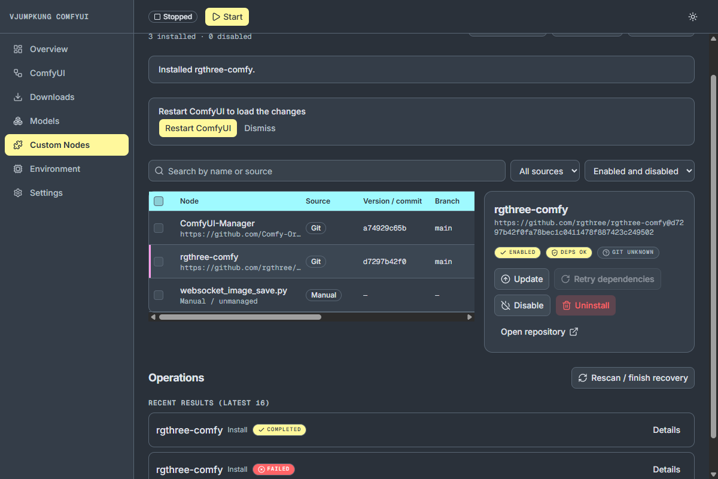Click the refresh icon on Rescan button
The height and width of the screenshot is (479, 718).
point(583,378)
